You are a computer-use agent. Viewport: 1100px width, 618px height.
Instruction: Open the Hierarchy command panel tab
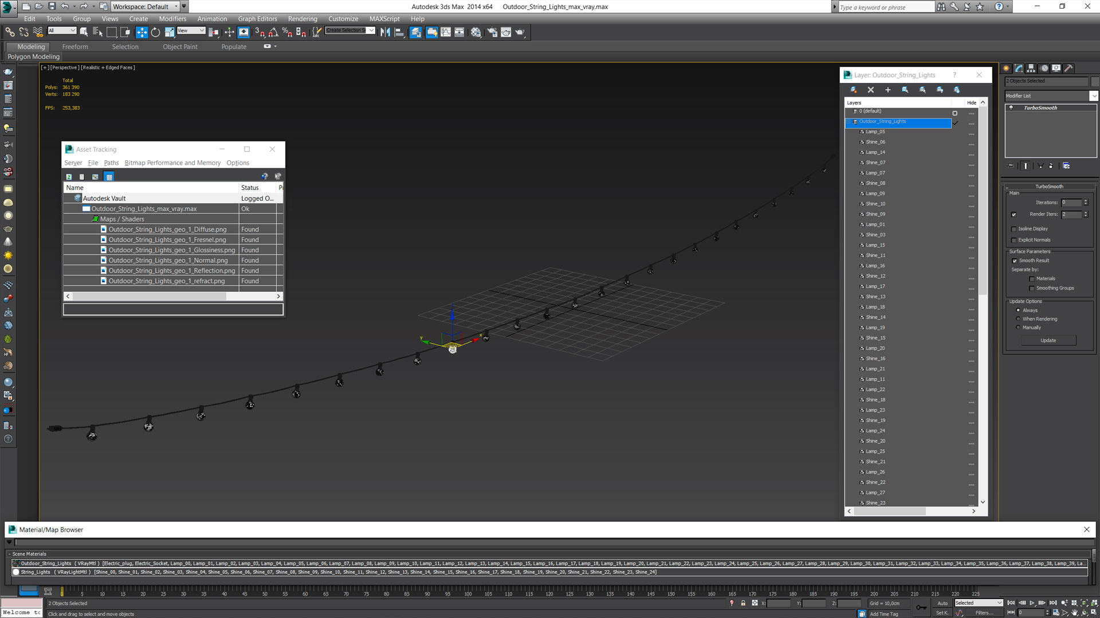[1031, 68]
